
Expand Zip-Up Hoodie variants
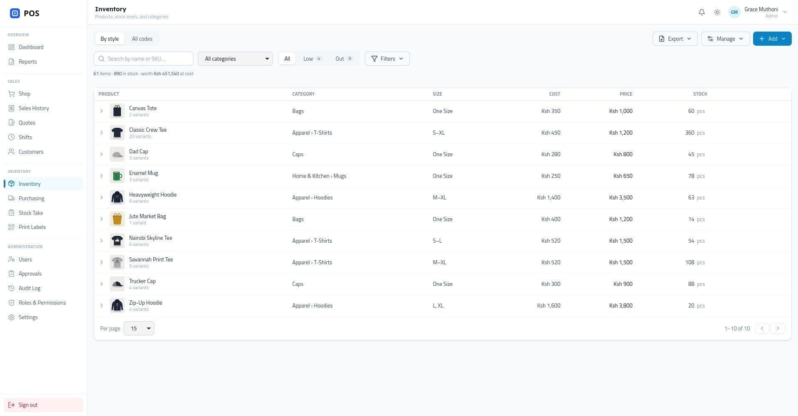pos(101,306)
